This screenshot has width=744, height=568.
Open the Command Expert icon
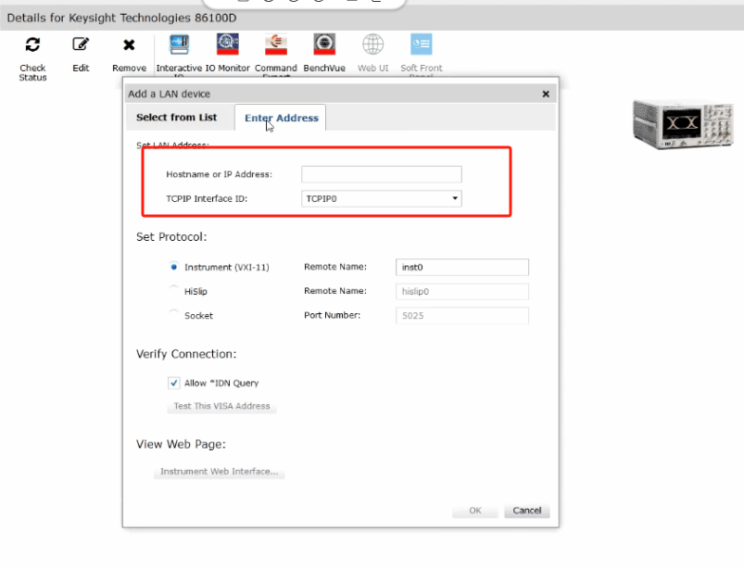(x=276, y=44)
